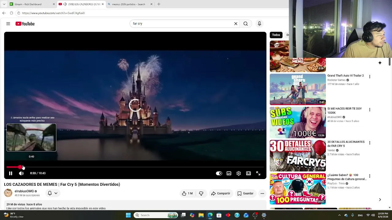
Task: Open the video player settings gear
Action: tap(239, 173)
